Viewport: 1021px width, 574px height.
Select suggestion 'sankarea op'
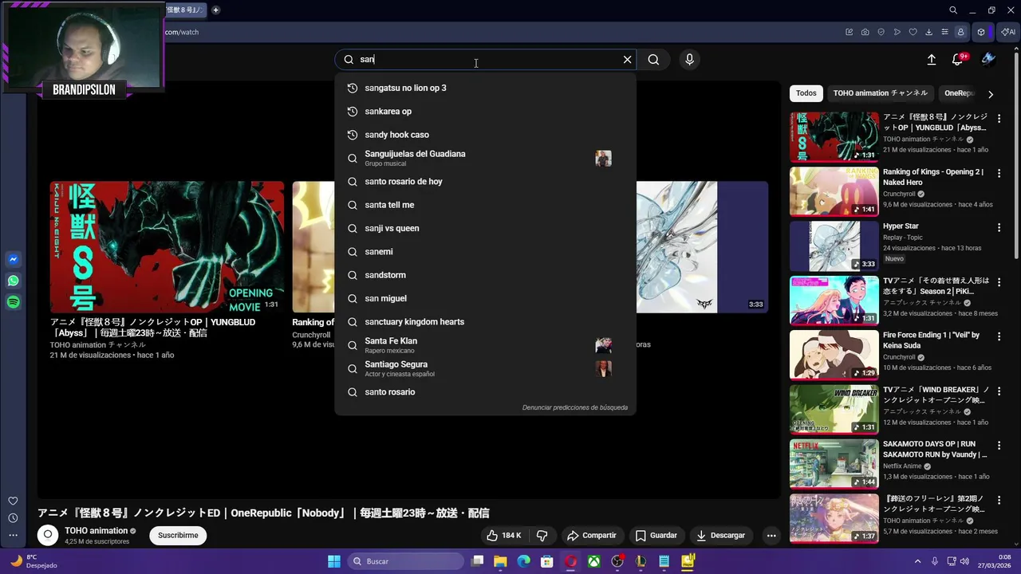(485, 112)
